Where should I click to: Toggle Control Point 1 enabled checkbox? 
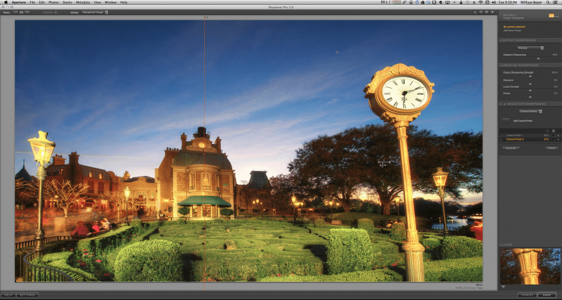(x=500, y=135)
